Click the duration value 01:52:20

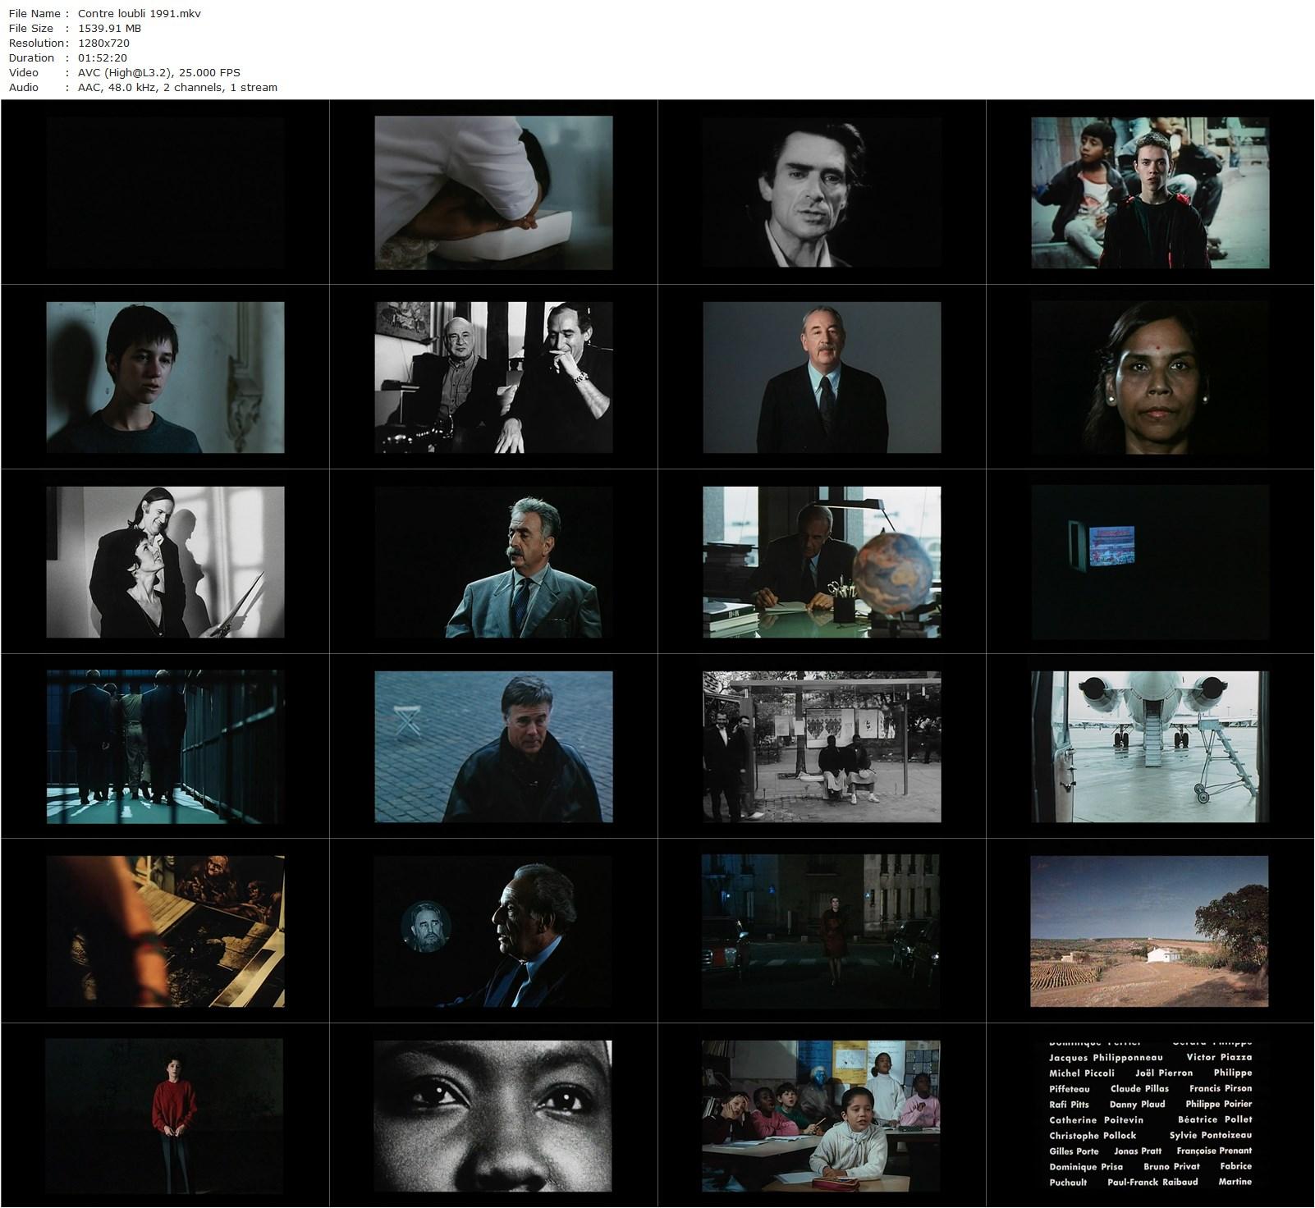[x=103, y=57]
